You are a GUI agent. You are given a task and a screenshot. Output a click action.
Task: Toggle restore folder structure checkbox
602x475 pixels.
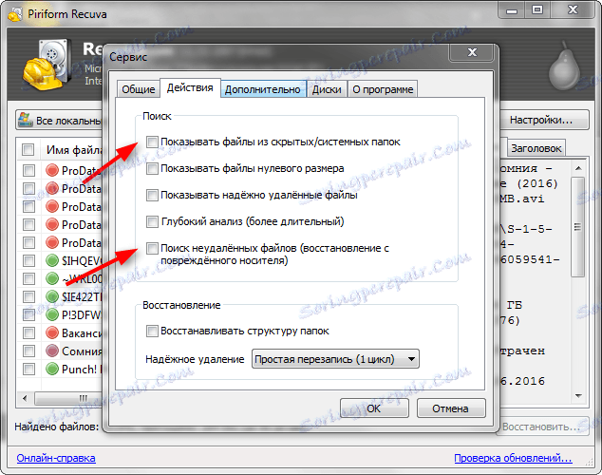pos(152,331)
